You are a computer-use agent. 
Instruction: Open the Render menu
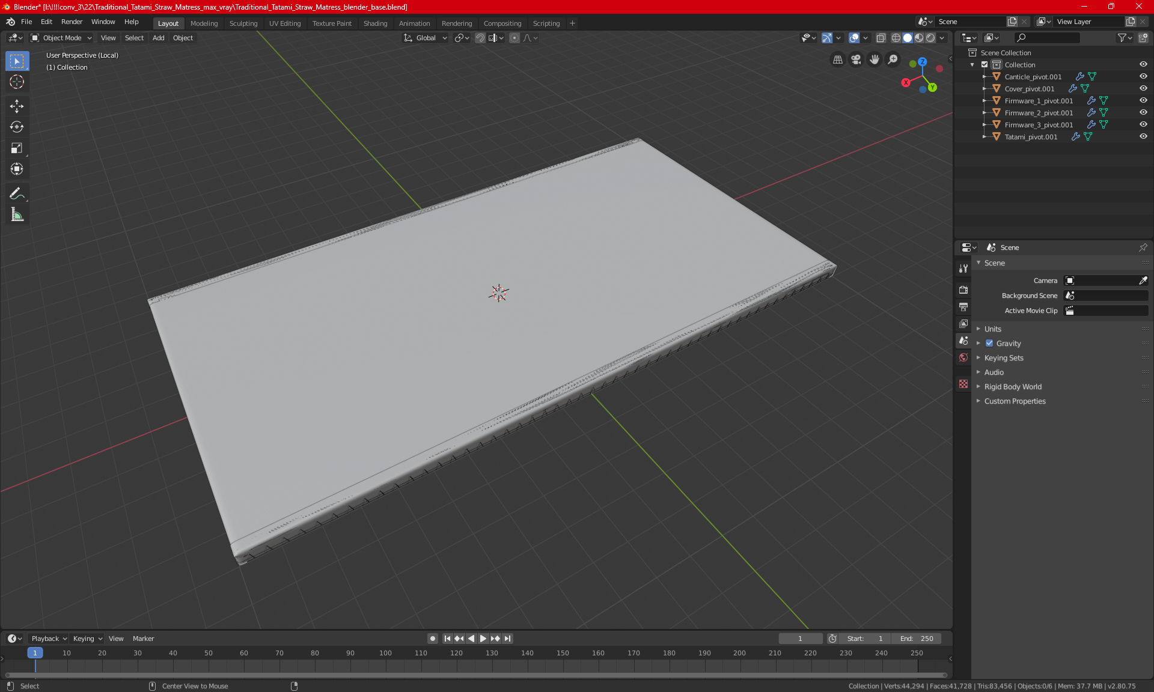click(x=72, y=22)
